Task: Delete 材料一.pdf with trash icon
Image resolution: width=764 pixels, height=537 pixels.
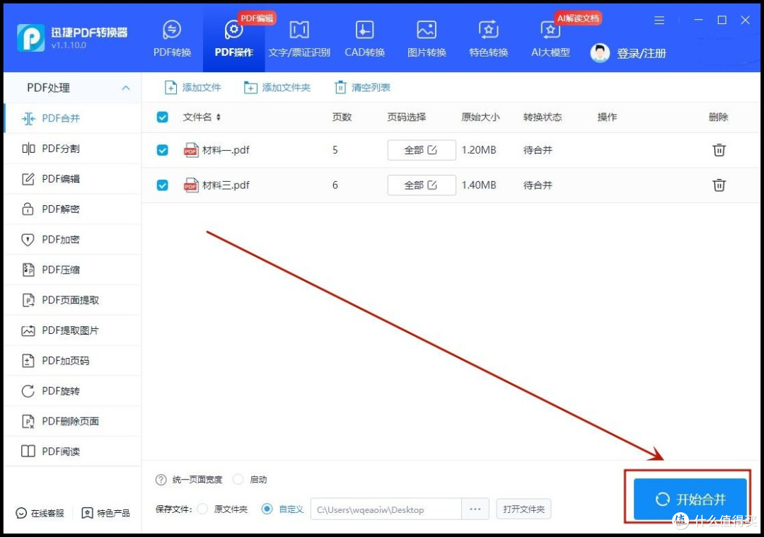Action: click(719, 150)
